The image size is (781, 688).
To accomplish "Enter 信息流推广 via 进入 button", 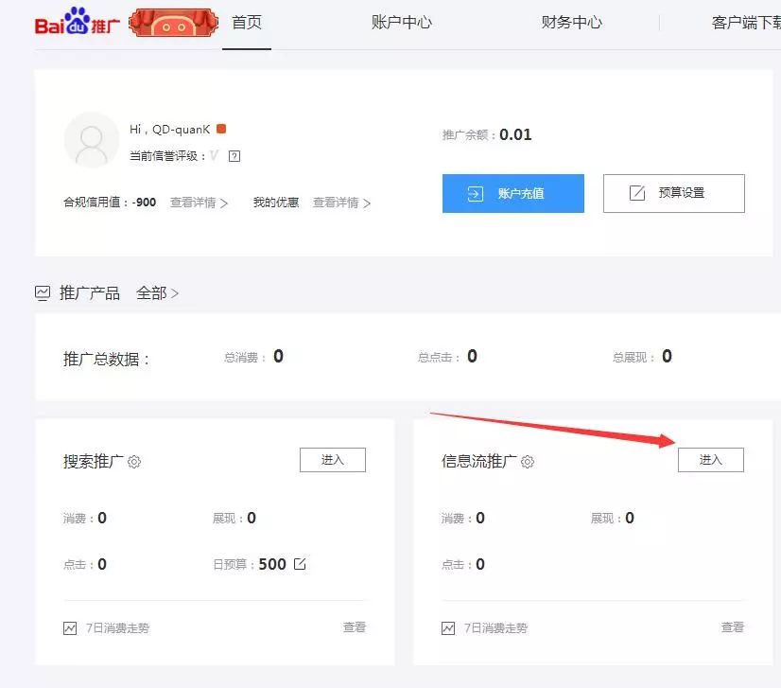I will 710,460.
